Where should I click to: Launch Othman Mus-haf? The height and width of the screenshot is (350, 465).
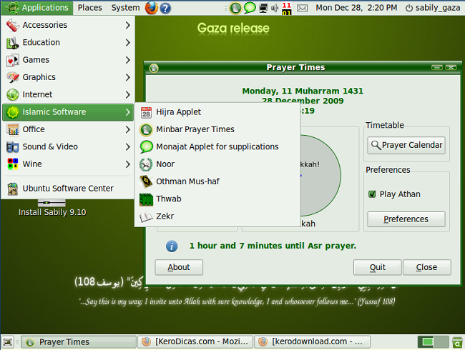tap(217, 181)
